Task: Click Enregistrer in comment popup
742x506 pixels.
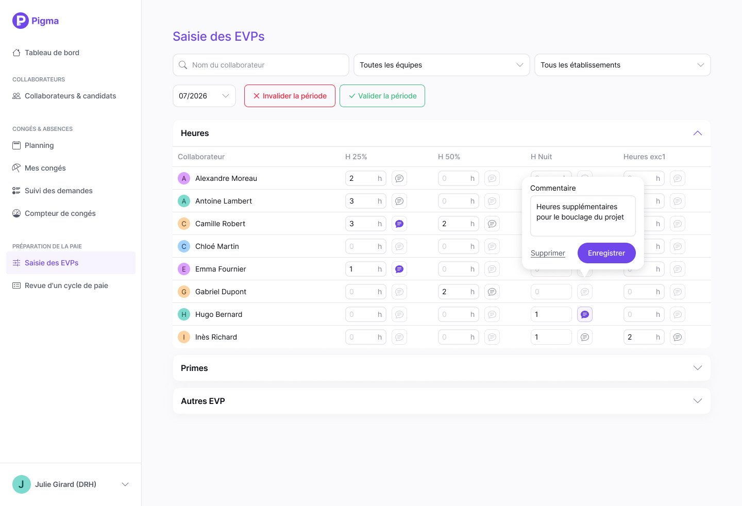Action: point(606,253)
